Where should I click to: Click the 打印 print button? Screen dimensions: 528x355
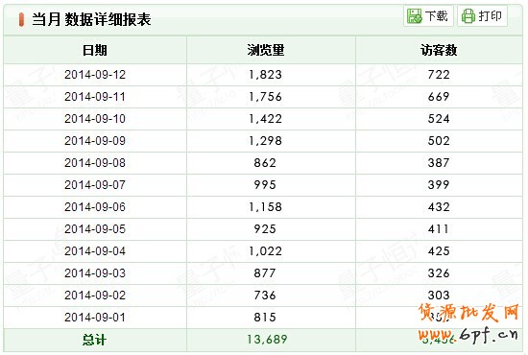click(482, 15)
